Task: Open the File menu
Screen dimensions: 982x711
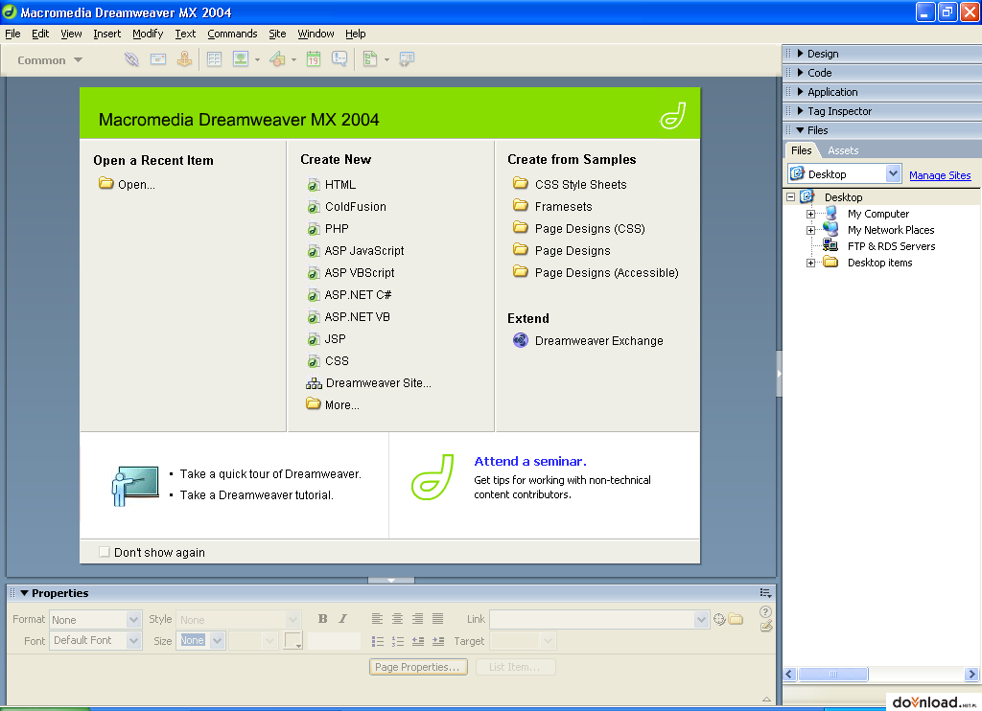Action: click(x=12, y=34)
